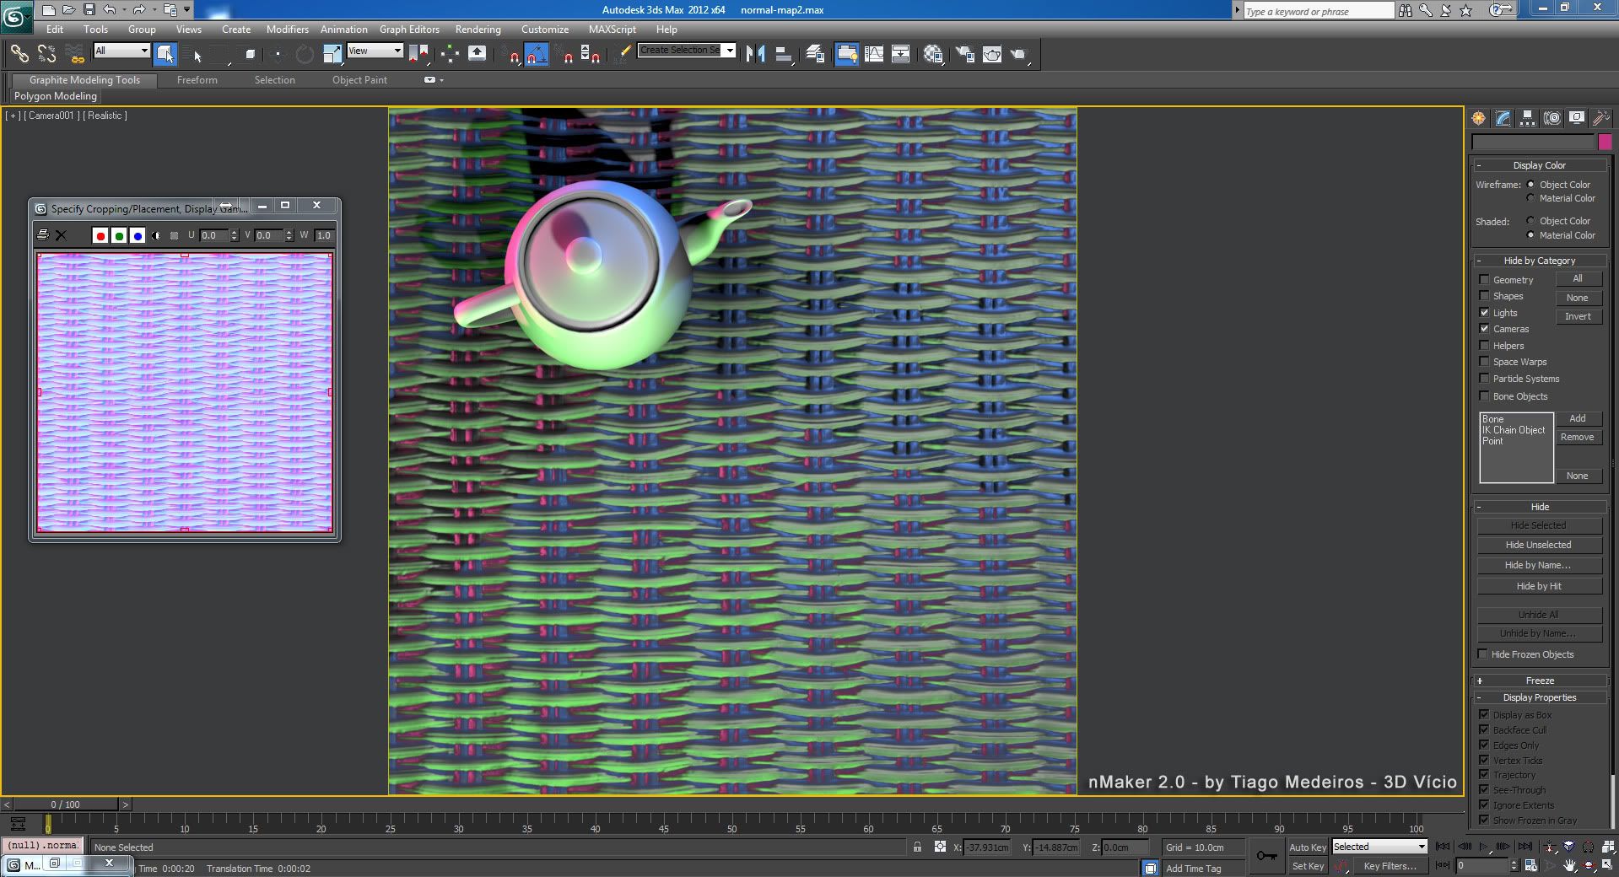Click the Render Production teapot icon
The width and height of the screenshot is (1619, 877).
[x=1019, y=54]
